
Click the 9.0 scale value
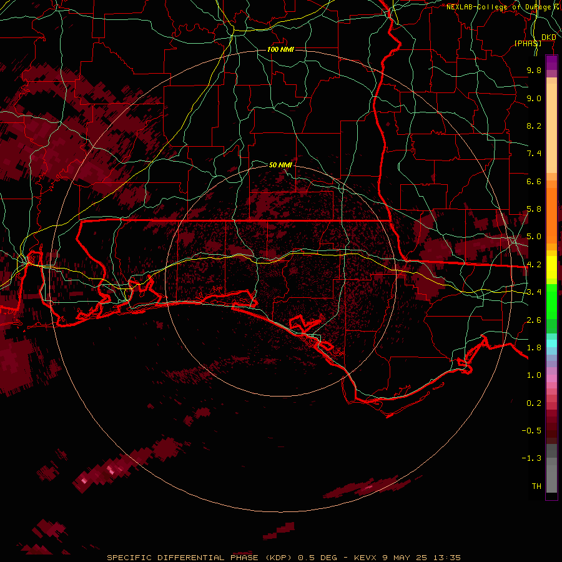(534, 98)
